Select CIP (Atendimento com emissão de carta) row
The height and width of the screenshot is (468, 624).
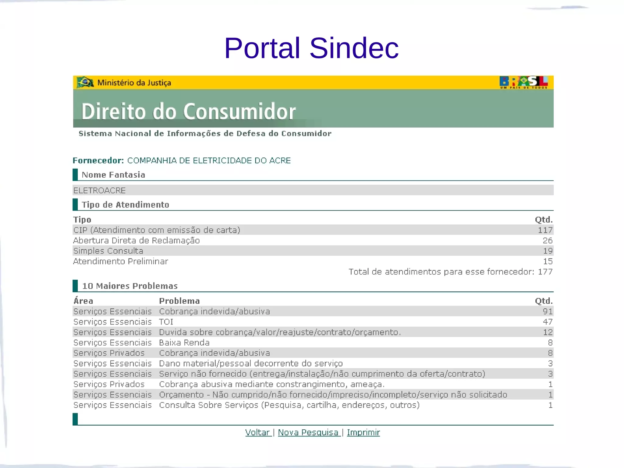pyautogui.click(x=313, y=230)
